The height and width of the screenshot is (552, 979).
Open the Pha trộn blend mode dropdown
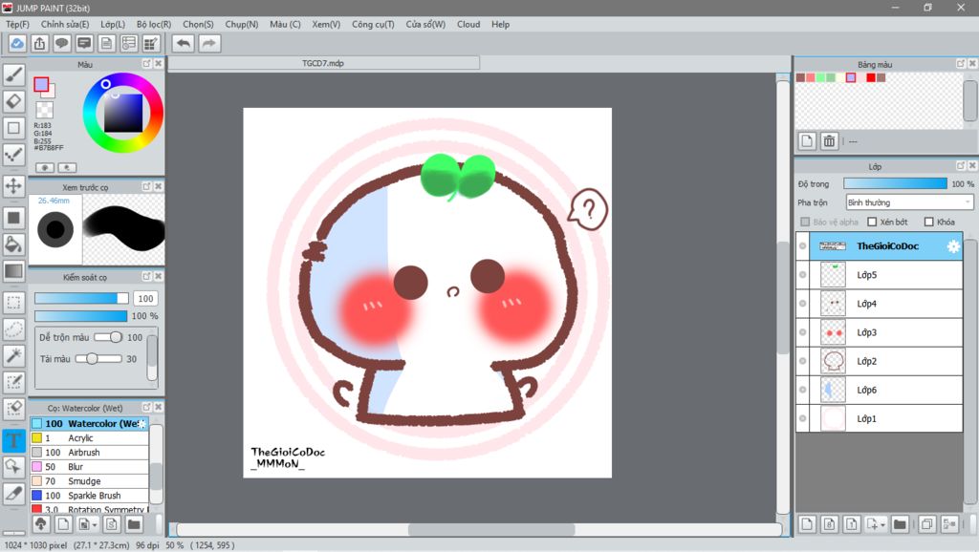(x=910, y=202)
